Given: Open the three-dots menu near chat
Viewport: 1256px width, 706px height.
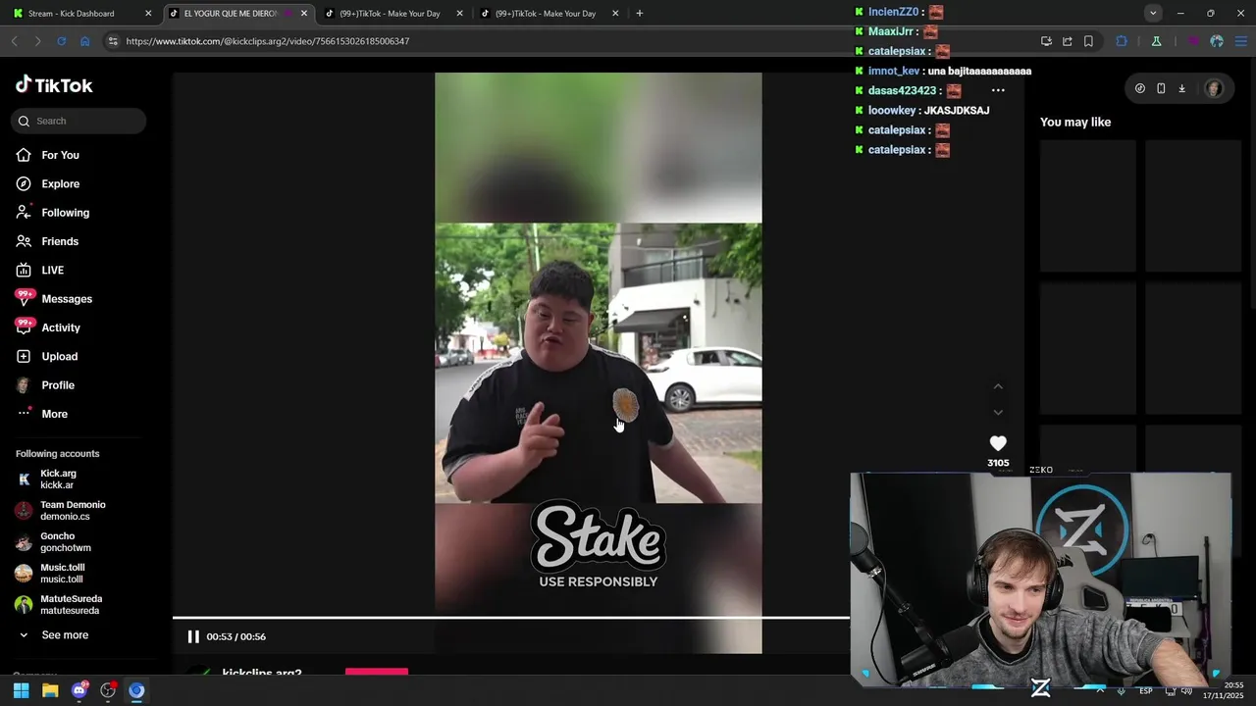Looking at the screenshot, I should point(998,90).
